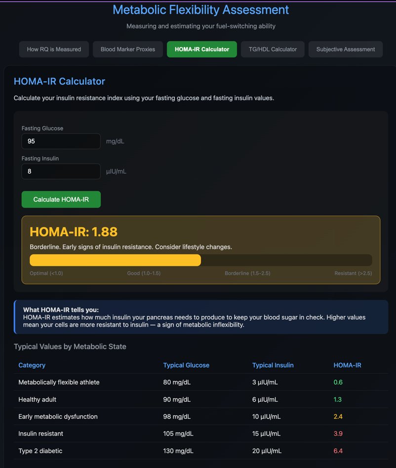Click the 105 mg/dL glucose cell
Screen dimensions: 396x468
178,433
